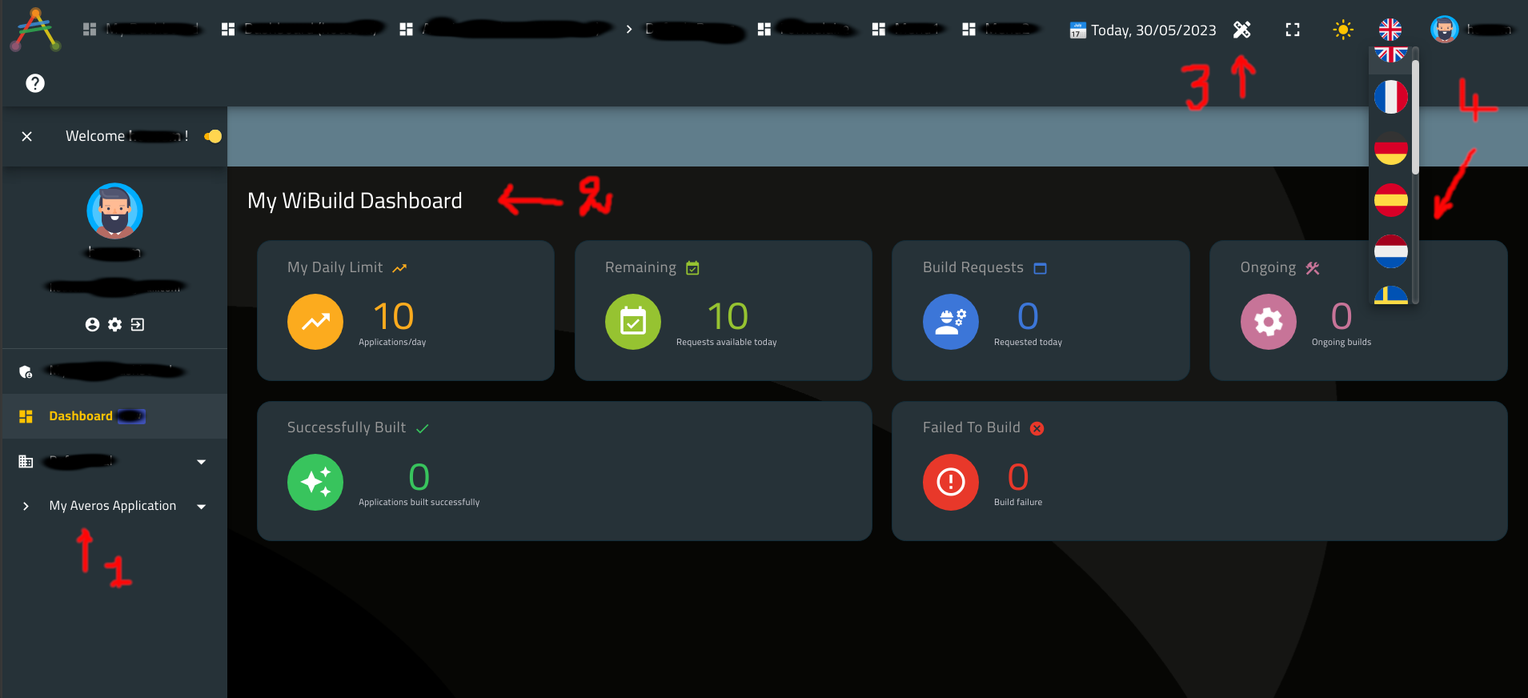Click the red X beside Failed To Build title
Screen dimensions: 1528x698
(x=1037, y=428)
